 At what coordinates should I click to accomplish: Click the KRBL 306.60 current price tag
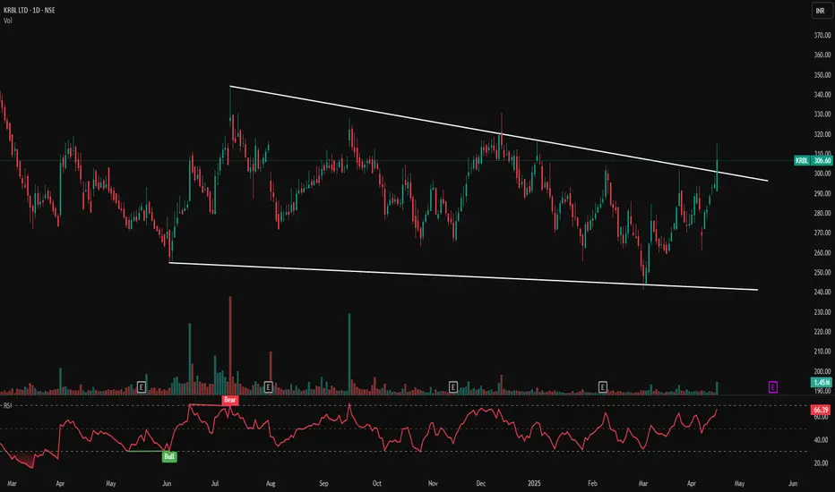pyautogui.click(x=813, y=160)
